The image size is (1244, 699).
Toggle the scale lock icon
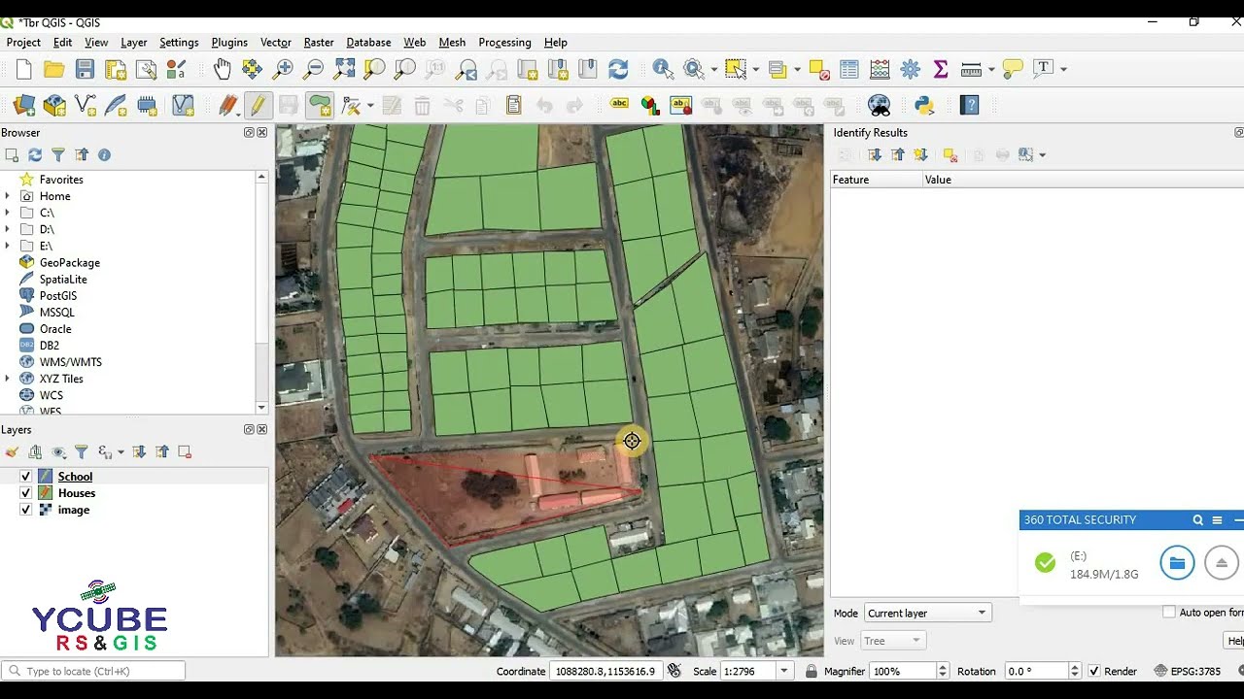pos(812,671)
